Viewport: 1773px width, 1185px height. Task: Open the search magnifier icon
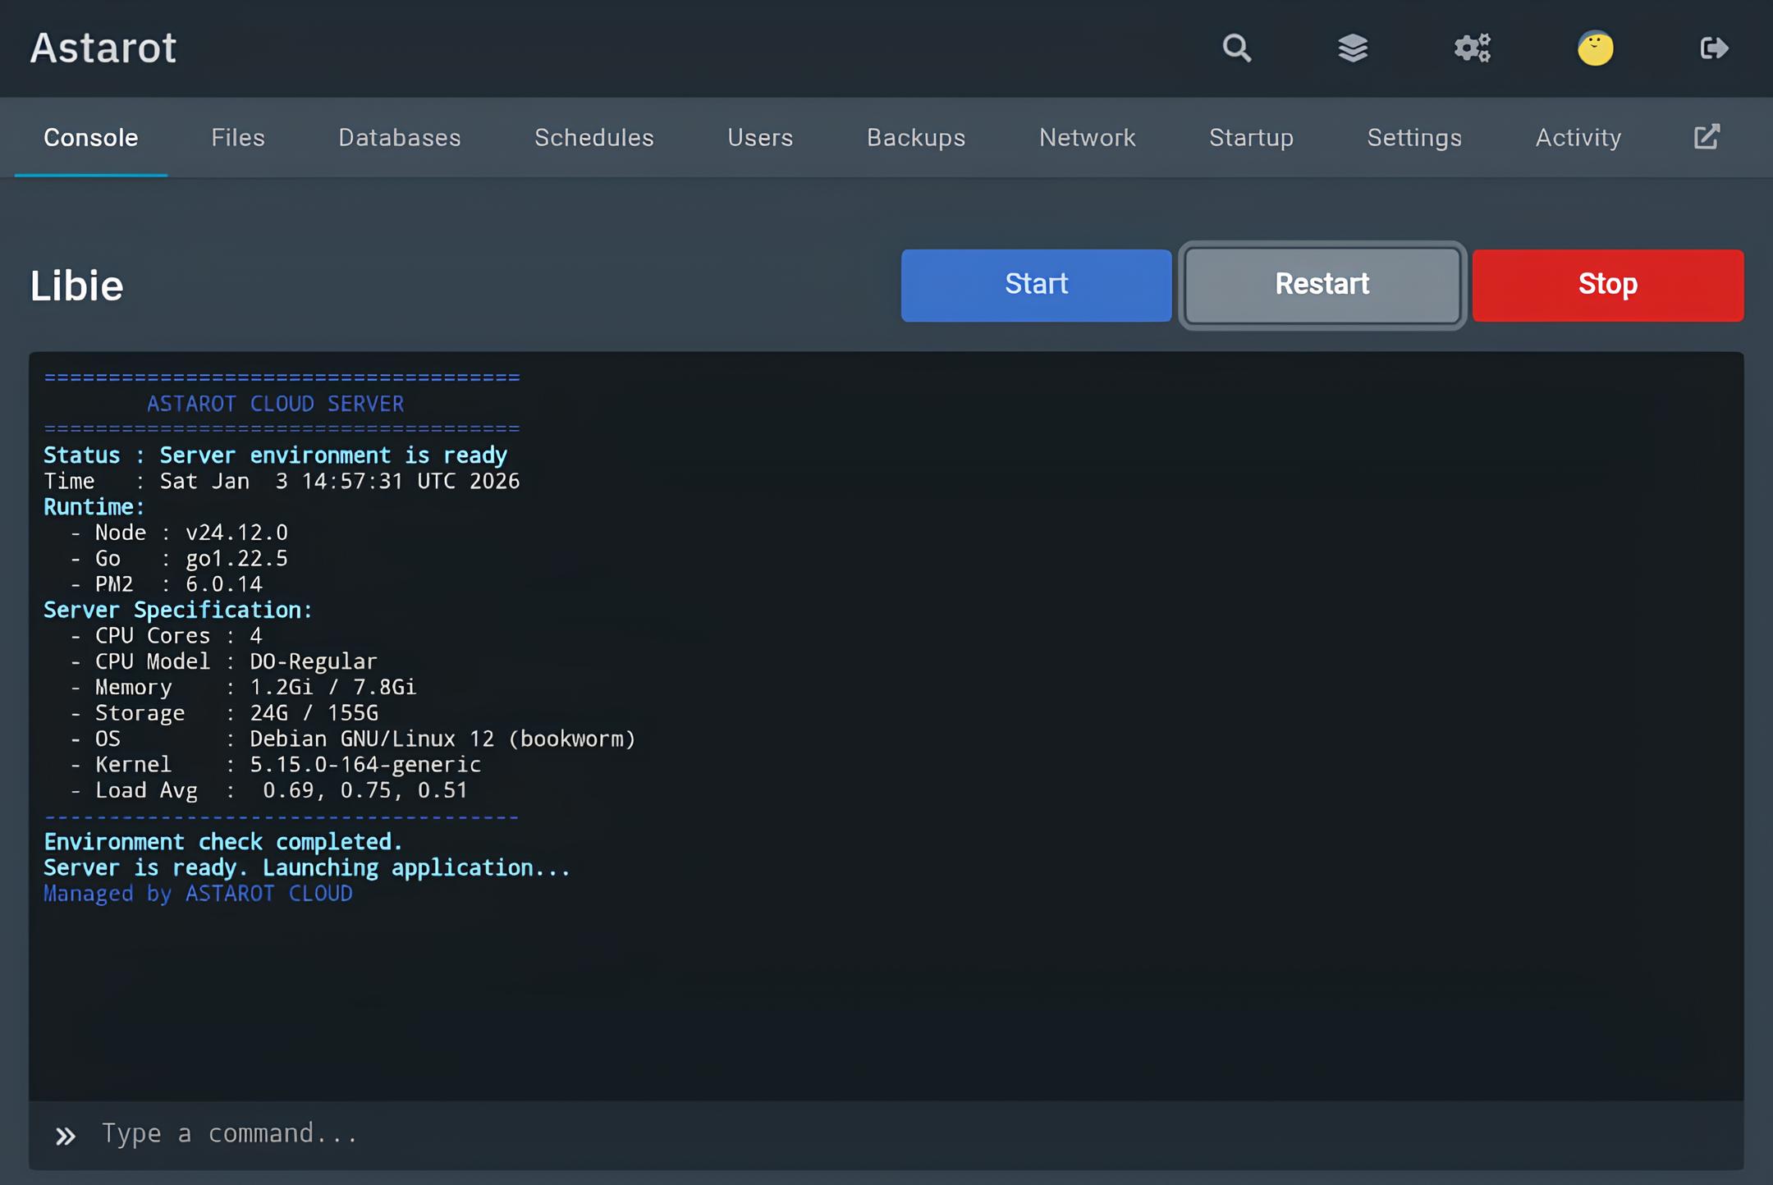(x=1236, y=48)
